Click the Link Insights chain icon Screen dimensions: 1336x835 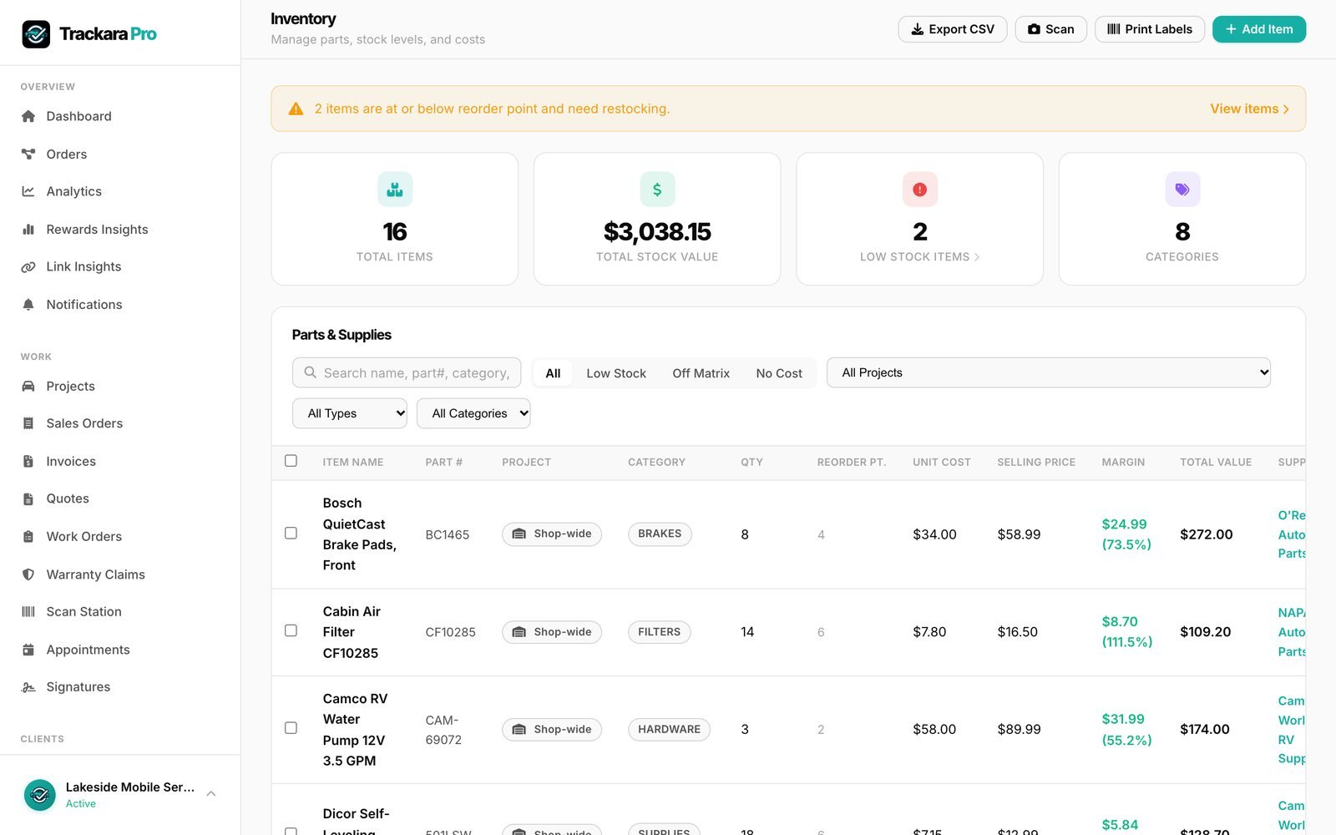pos(28,266)
